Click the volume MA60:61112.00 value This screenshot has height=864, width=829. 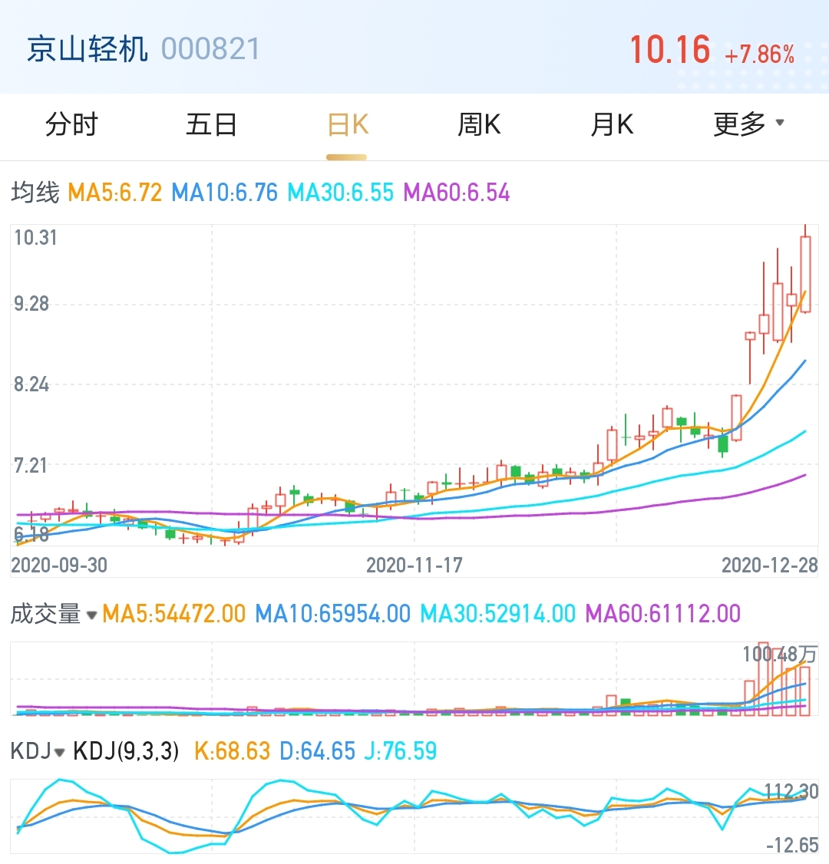click(x=662, y=614)
